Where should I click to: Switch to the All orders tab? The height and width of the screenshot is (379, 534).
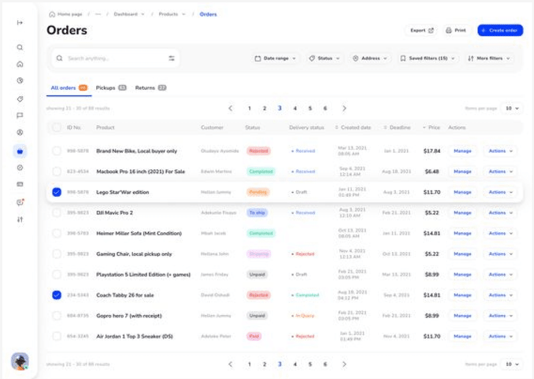(69, 88)
